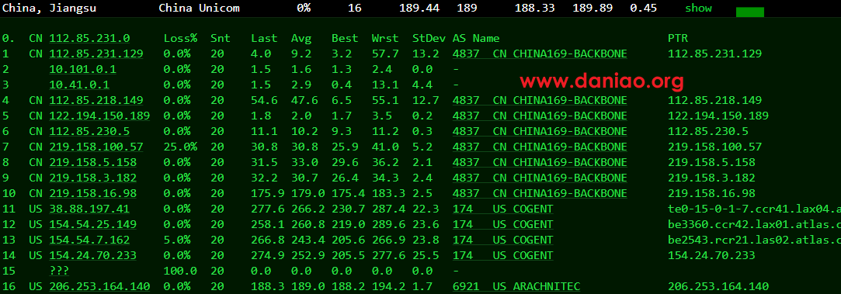Image resolution: width=841 pixels, height=294 pixels.
Task: Select PTR value 122.194.150.189
Action: coord(718,116)
